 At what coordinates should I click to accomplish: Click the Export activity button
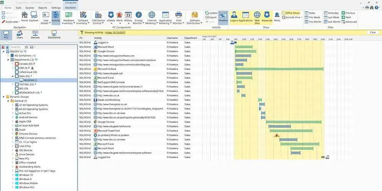211,17
